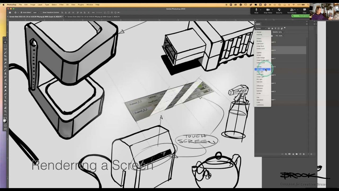Viewport: 339px width, 191px height.
Task: Toggle the Auto-Select checkbox
Action: click(21, 12)
